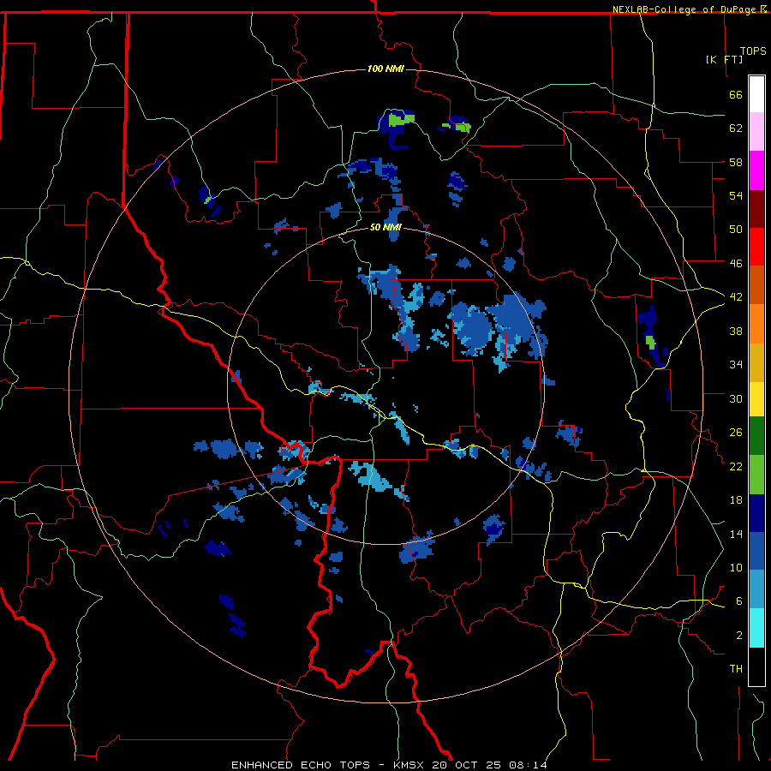The height and width of the screenshot is (771, 771).
Task: Select the light pink legend color band
Action: (x=756, y=132)
